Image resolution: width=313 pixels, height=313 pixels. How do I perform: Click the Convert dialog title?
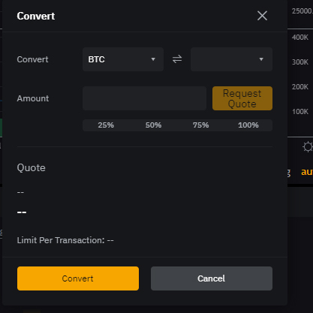pos(36,16)
